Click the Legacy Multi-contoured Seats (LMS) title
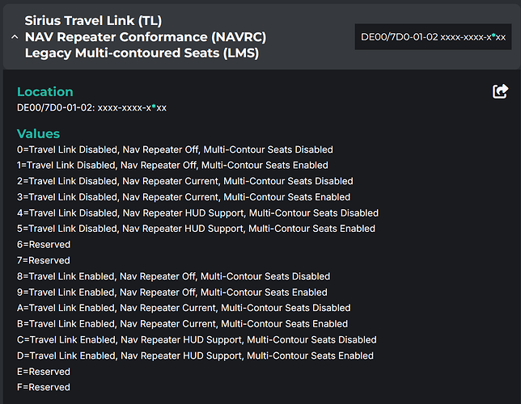This screenshot has width=521, height=404. pos(143,54)
